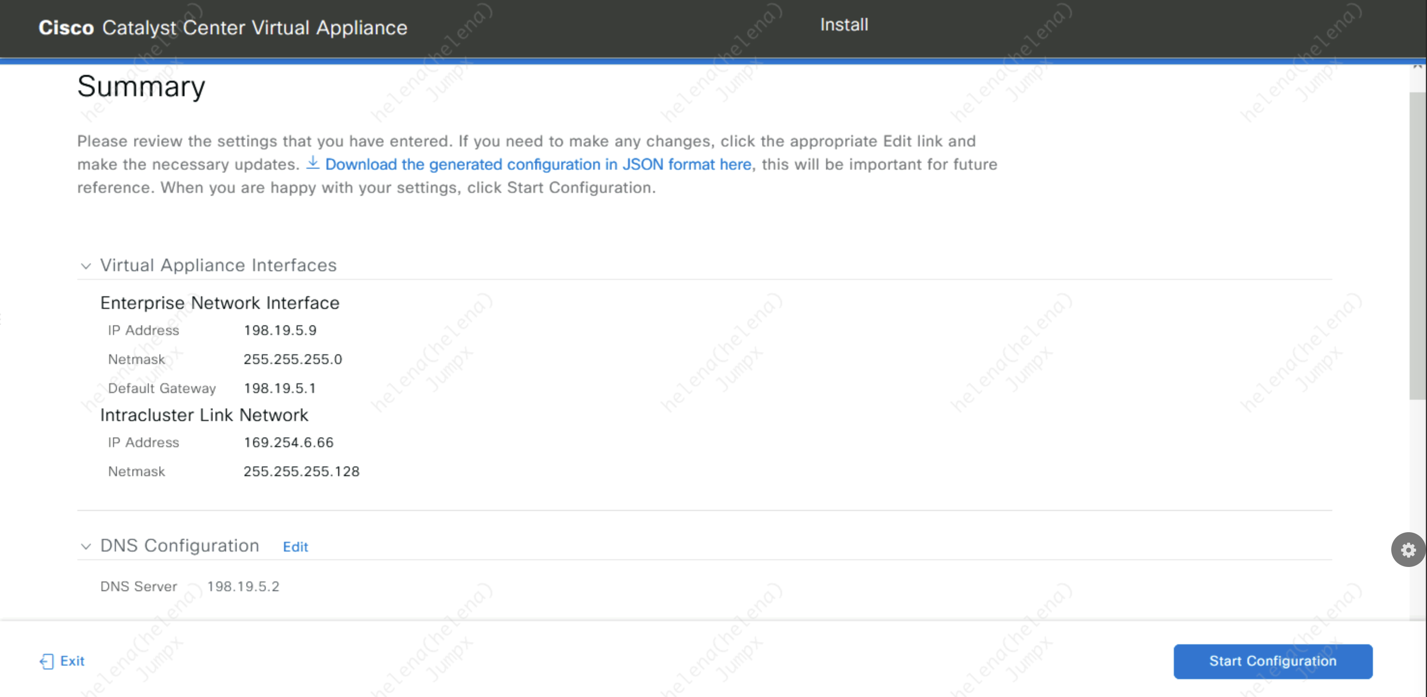Click the Virtual Appliance Interfaces section title

[x=218, y=265]
